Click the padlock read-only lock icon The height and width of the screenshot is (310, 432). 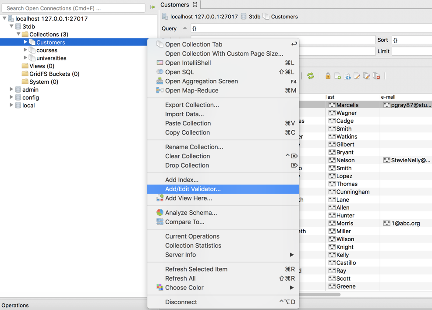point(328,76)
